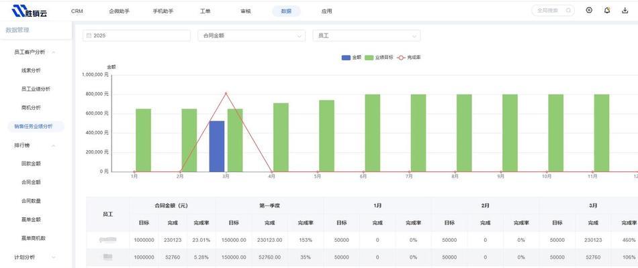638x268 pixels.
Task: Click the green 6月 target bar
Action: click(372, 133)
